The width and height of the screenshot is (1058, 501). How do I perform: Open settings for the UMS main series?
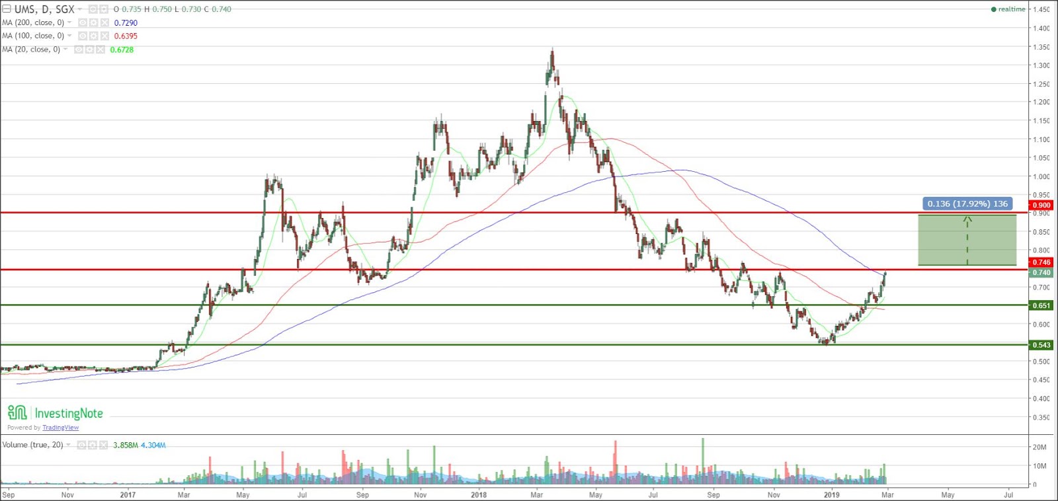pyautogui.click(x=104, y=9)
